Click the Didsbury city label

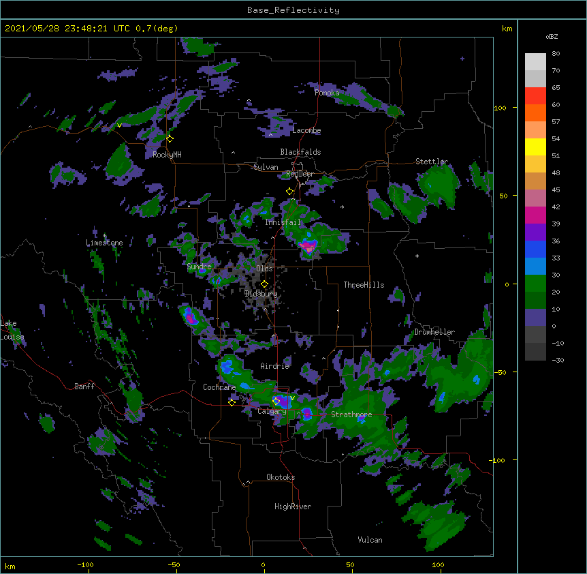pos(261,294)
